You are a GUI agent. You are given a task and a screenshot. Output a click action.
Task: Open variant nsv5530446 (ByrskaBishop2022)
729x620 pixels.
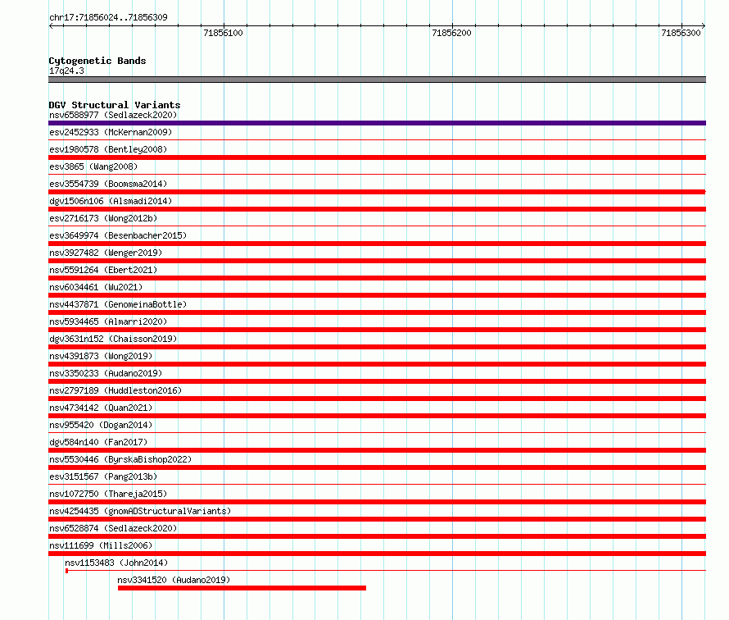click(120, 459)
